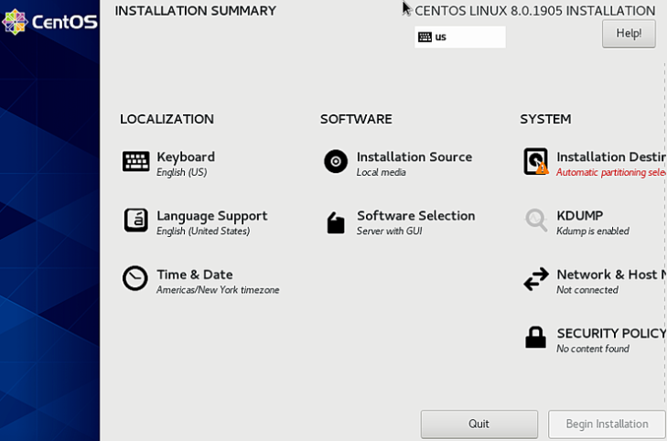Click the Time & Date clock icon
The height and width of the screenshot is (441, 667).
click(x=135, y=278)
